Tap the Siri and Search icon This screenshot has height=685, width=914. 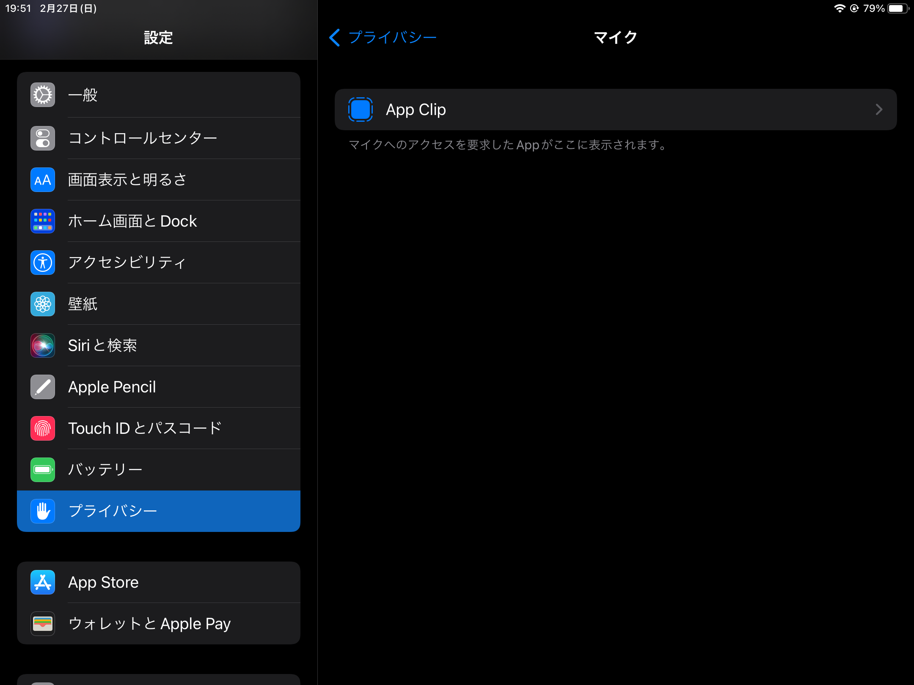point(43,345)
